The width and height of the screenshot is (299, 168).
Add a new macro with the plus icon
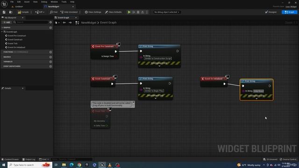pos(50,57)
